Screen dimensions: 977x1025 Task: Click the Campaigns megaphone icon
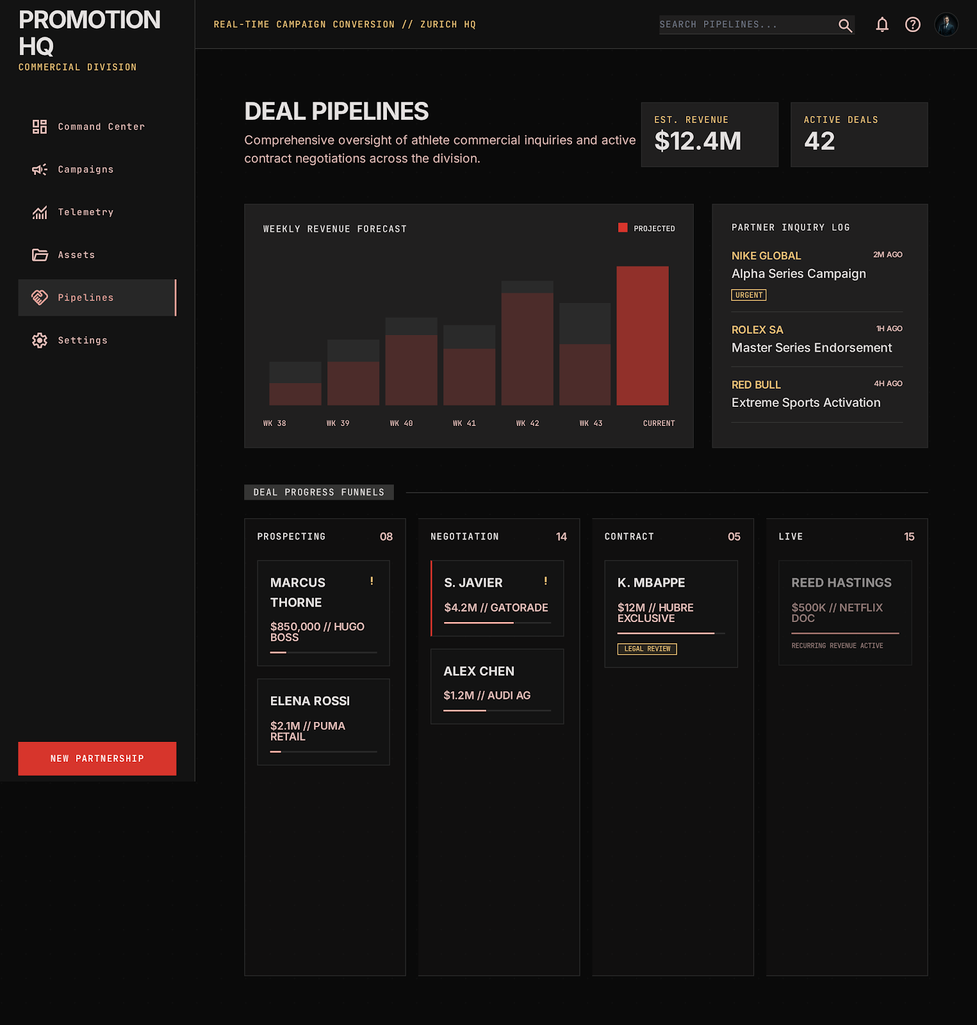pyautogui.click(x=40, y=170)
